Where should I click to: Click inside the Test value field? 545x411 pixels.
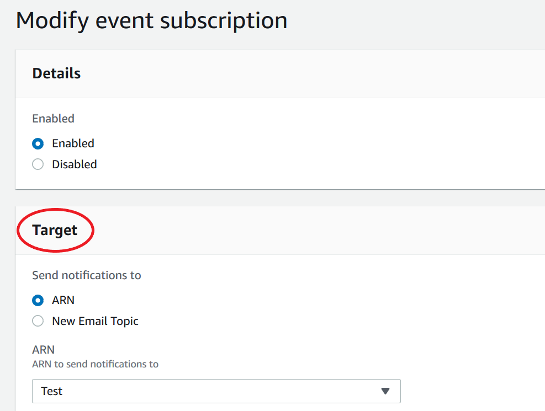[x=166, y=391]
